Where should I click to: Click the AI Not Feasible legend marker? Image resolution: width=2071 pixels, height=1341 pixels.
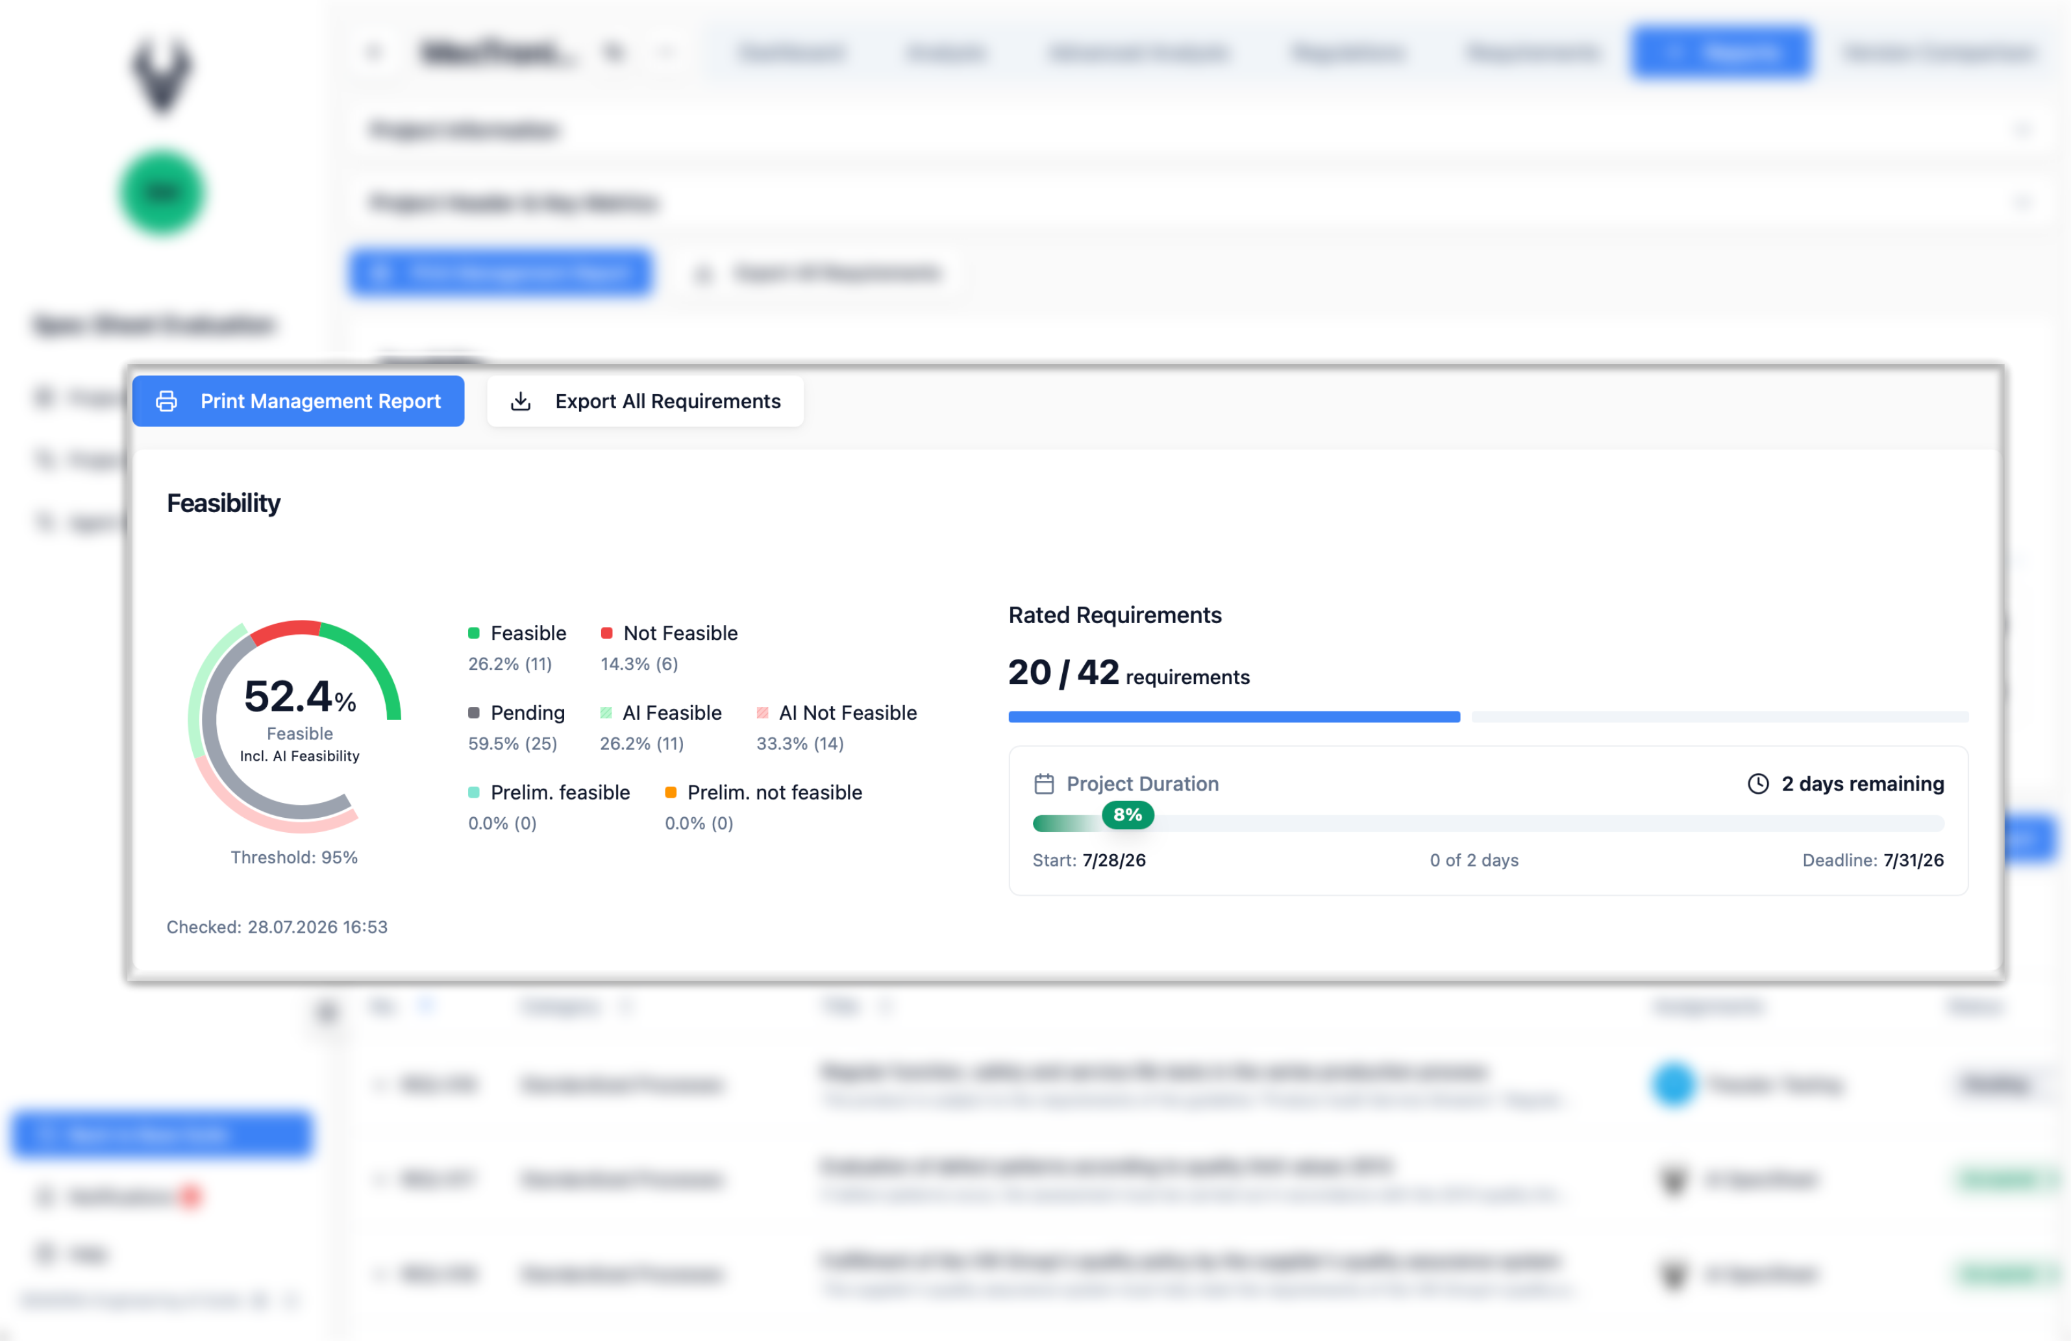coord(762,713)
